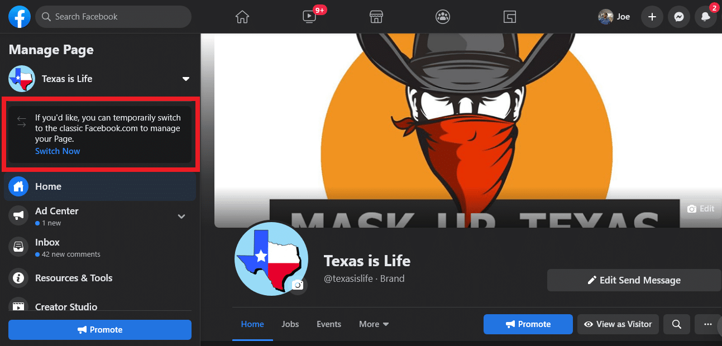The image size is (722, 346).
Task: Open Ad Center in sidebar
Action: (x=100, y=216)
